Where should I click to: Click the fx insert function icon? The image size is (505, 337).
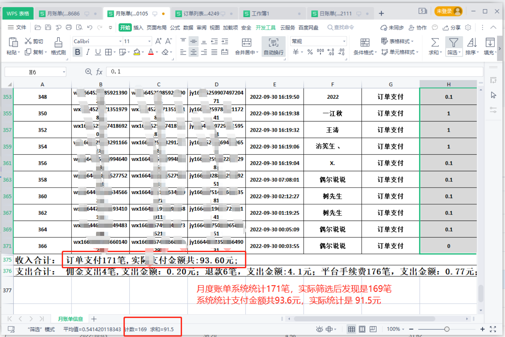pyautogui.click(x=99, y=71)
